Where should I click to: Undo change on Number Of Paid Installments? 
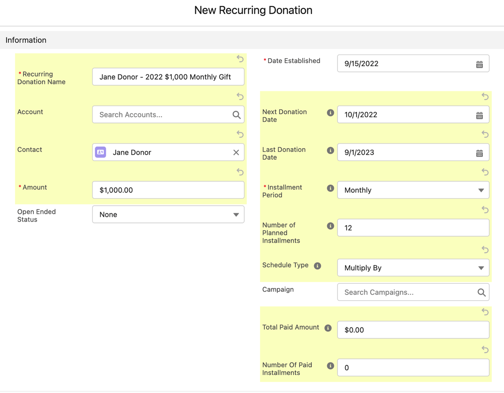(485, 349)
